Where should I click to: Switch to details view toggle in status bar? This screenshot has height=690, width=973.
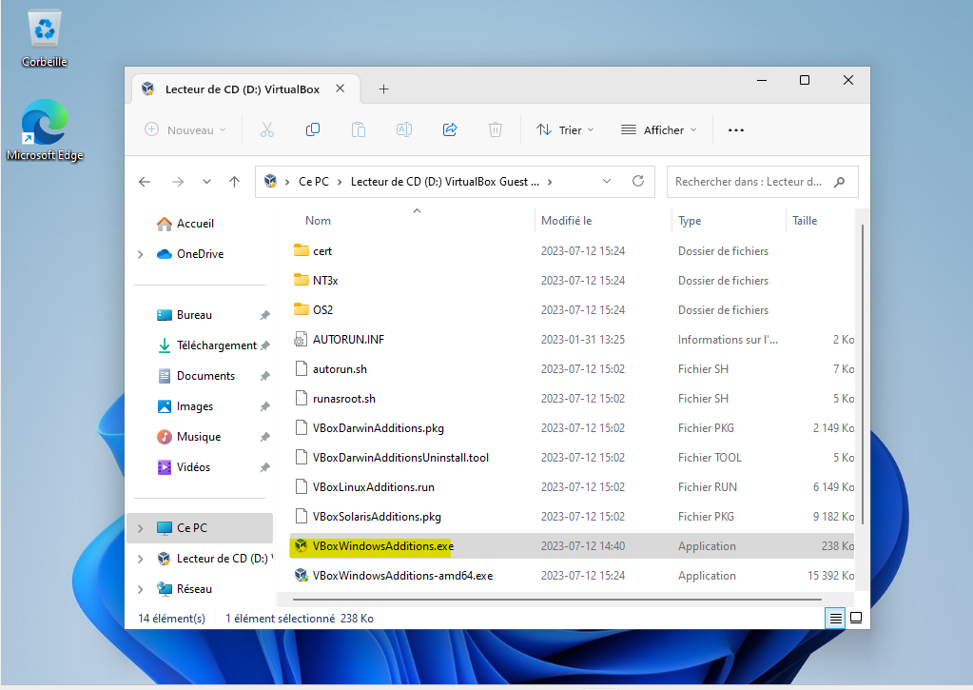coord(835,618)
